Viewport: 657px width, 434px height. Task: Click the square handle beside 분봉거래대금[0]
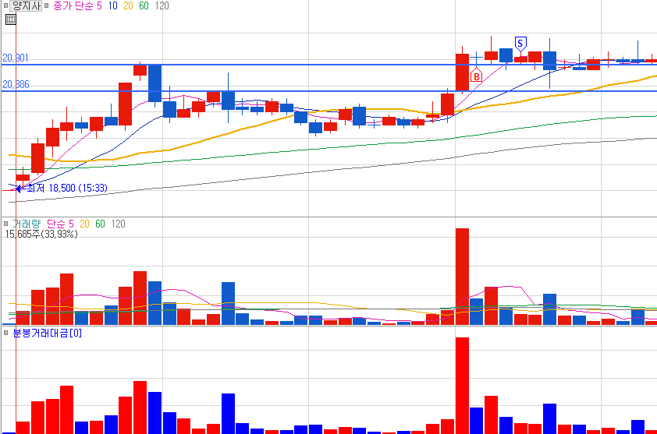(x=6, y=333)
